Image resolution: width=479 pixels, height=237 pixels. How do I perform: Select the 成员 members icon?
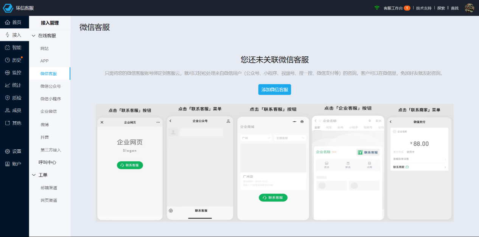(x=7, y=110)
